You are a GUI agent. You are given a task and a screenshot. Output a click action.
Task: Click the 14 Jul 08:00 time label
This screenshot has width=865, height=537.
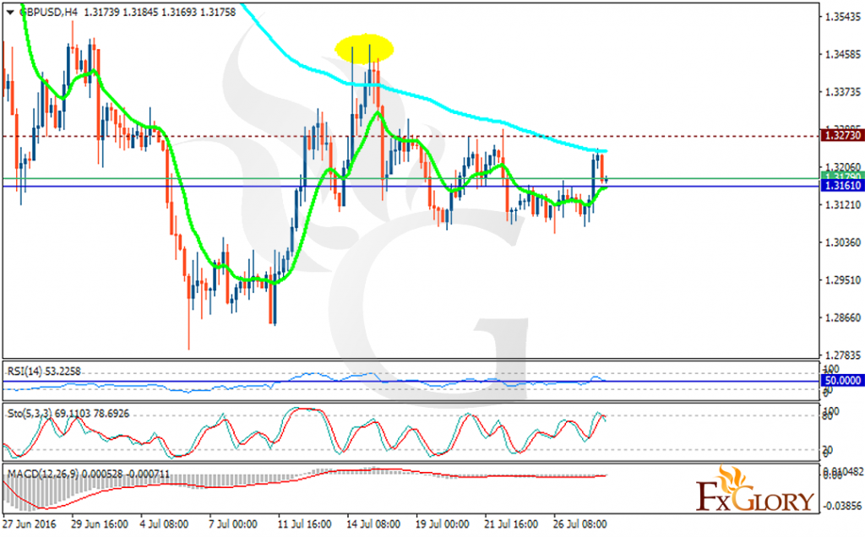(x=373, y=523)
